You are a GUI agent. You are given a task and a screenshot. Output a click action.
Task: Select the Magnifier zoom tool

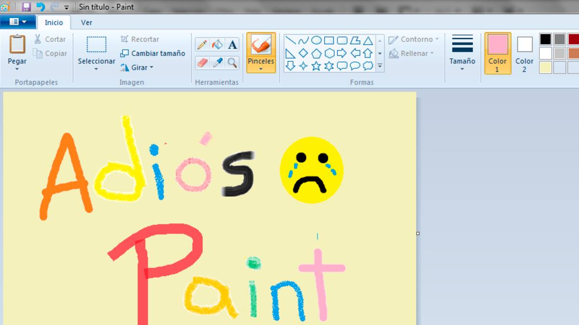233,63
